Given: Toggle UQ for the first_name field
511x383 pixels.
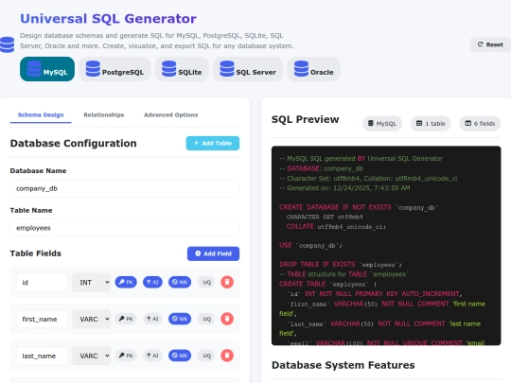Looking at the screenshot, I should 206,319.
